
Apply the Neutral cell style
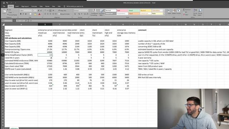(x=146, y=10)
